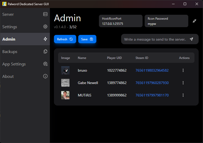Click the RCON connect plug icon
The image size is (203, 143).
tap(194, 21)
